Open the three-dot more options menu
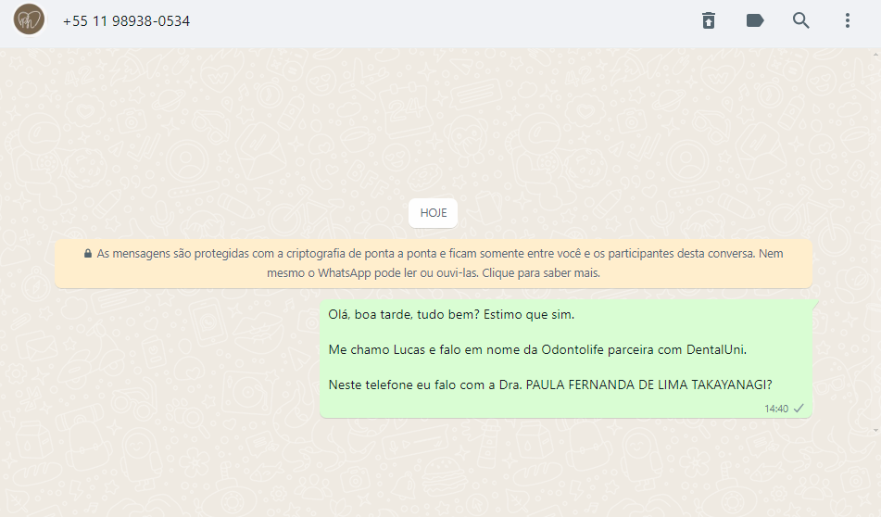 848,20
